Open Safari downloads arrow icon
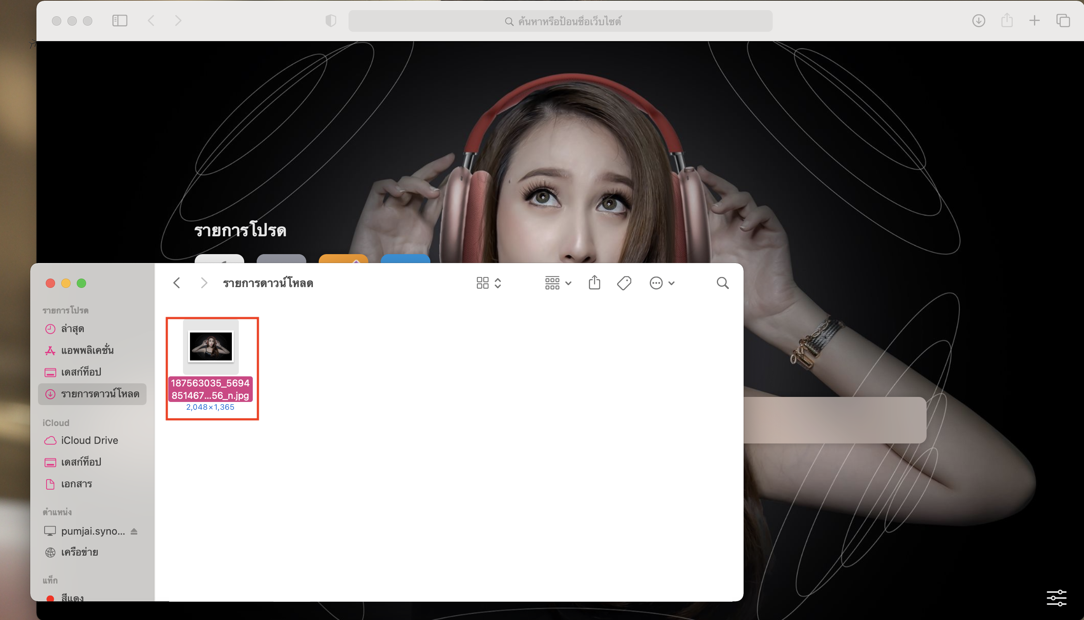 point(979,21)
